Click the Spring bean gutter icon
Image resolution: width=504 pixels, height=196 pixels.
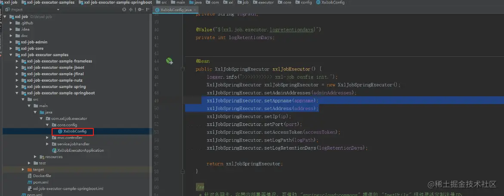[x=170, y=61]
